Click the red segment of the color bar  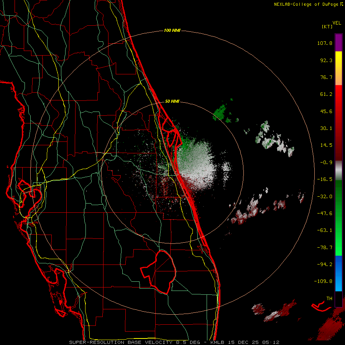(338, 123)
